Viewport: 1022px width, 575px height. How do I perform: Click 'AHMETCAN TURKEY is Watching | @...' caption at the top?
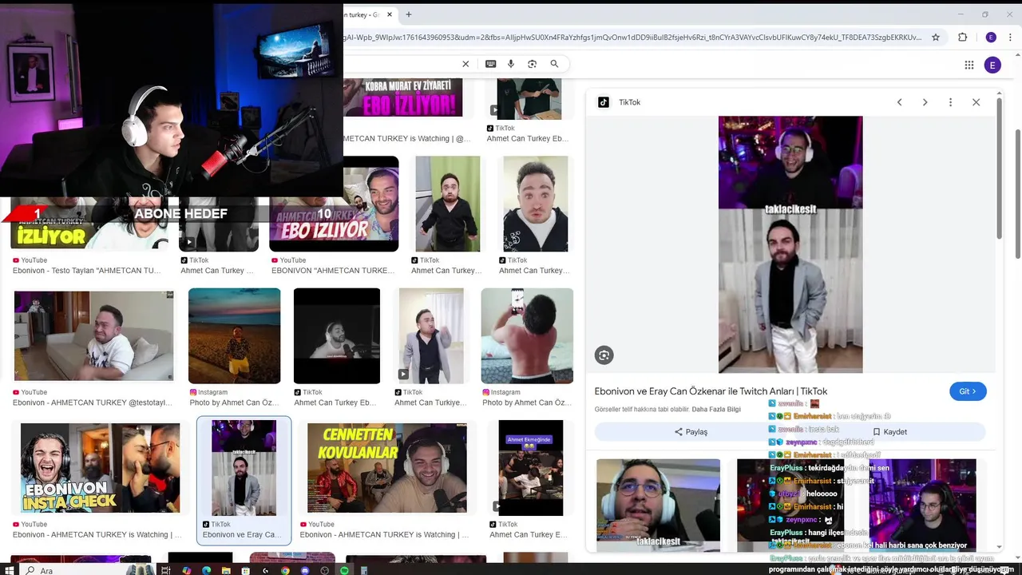point(407,139)
